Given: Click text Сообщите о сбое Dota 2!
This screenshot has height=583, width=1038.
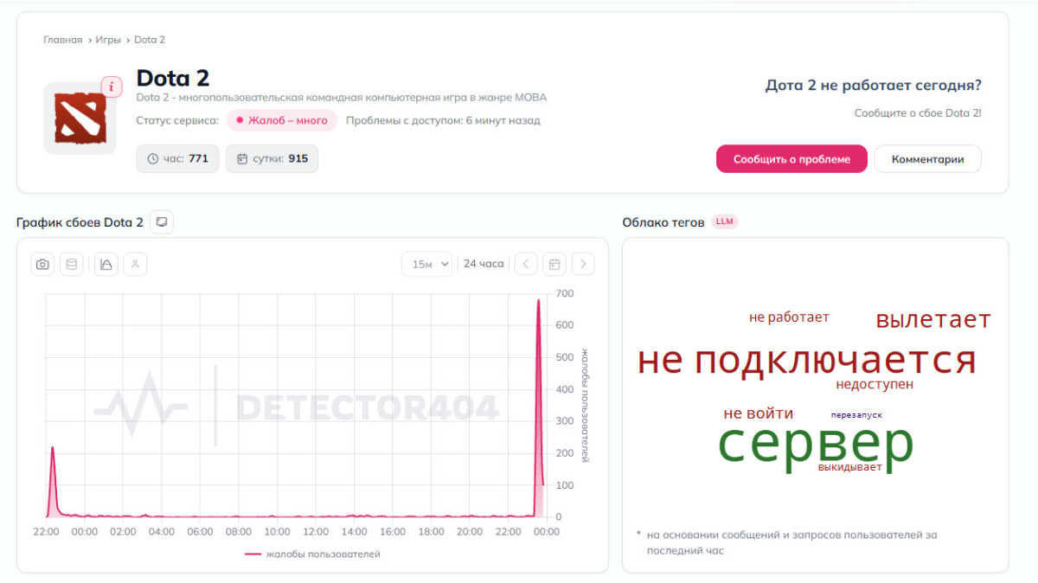Looking at the screenshot, I should (x=918, y=113).
